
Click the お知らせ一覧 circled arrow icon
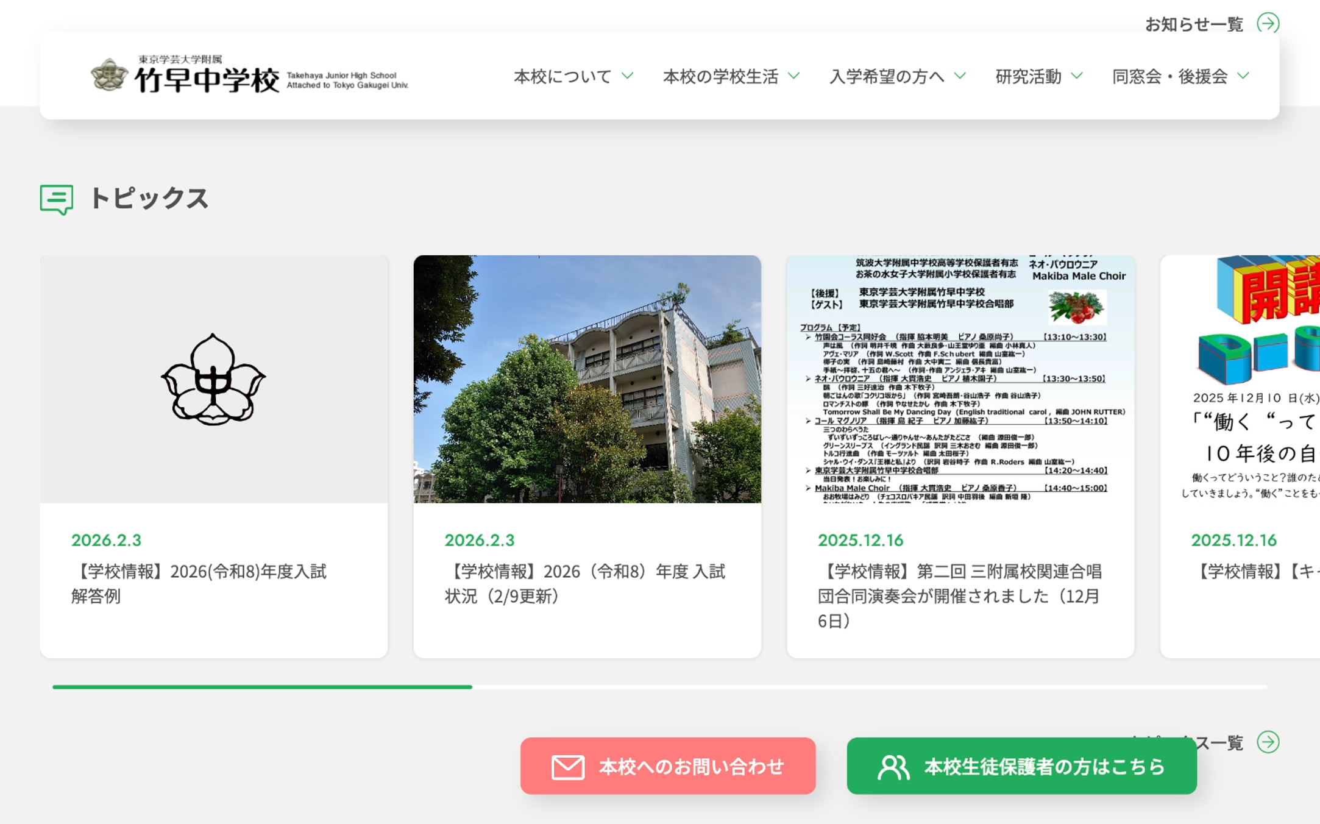coord(1268,23)
